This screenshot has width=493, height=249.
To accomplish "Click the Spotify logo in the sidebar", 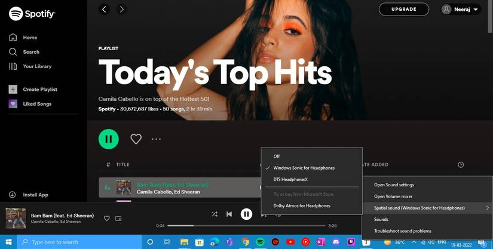I will [x=32, y=14].
